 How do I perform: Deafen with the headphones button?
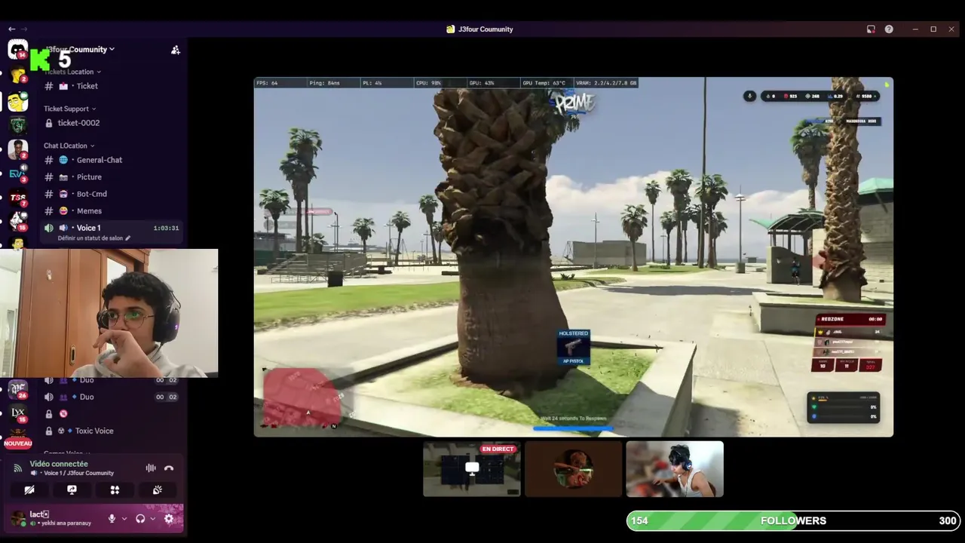(x=140, y=519)
